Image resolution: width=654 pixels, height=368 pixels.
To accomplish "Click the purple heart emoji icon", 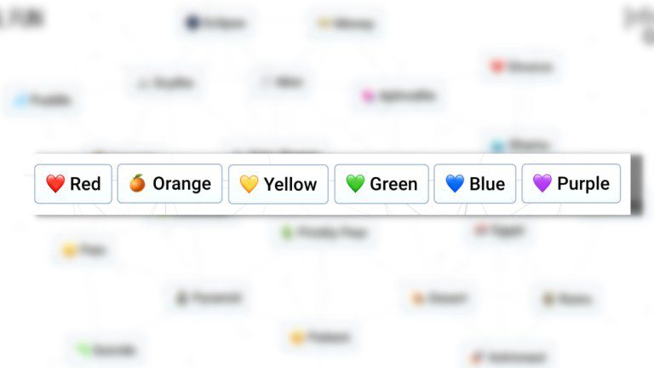I will pos(542,183).
